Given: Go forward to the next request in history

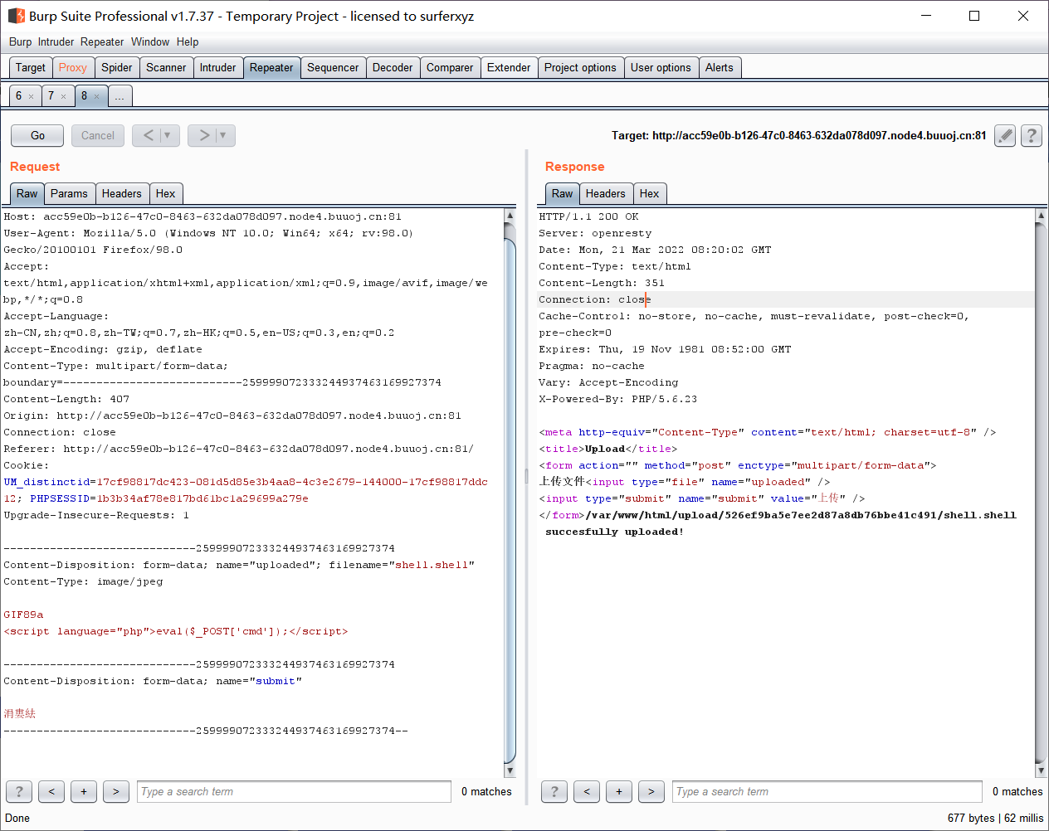Looking at the screenshot, I should (x=203, y=135).
